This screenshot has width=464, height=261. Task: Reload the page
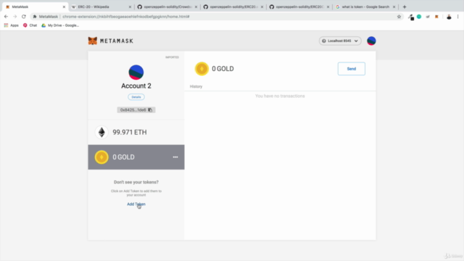click(x=24, y=17)
